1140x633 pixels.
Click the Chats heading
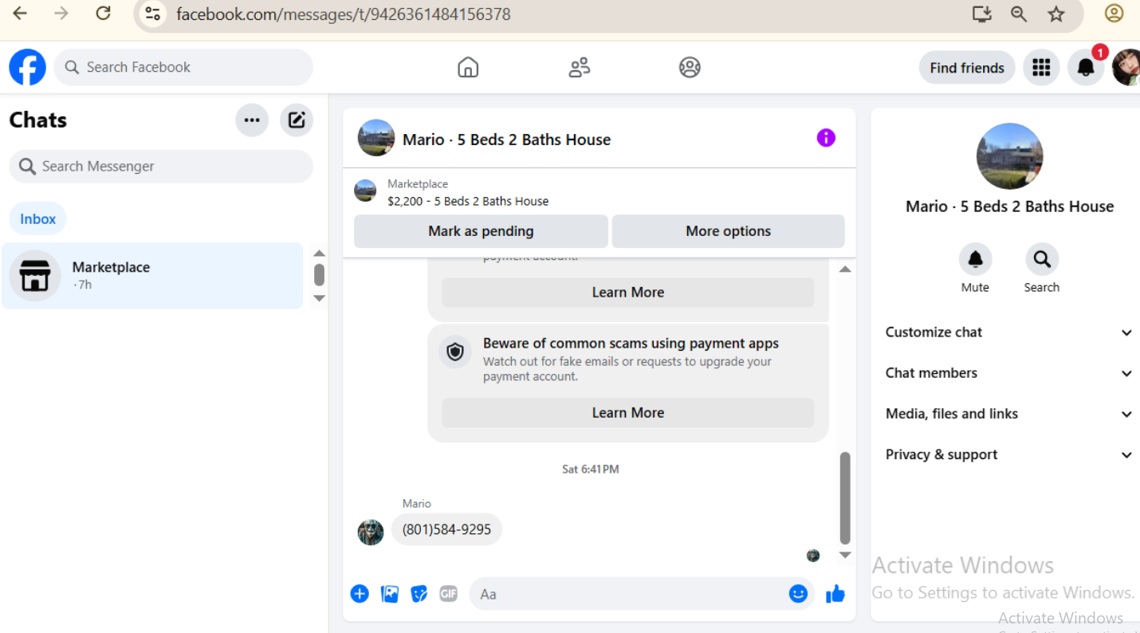pos(38,120)
